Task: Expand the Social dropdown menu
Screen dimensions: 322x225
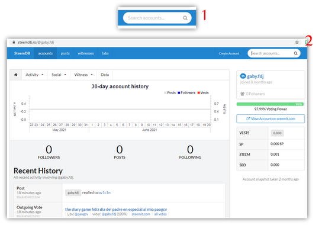Action: click(x=59, y=75)
